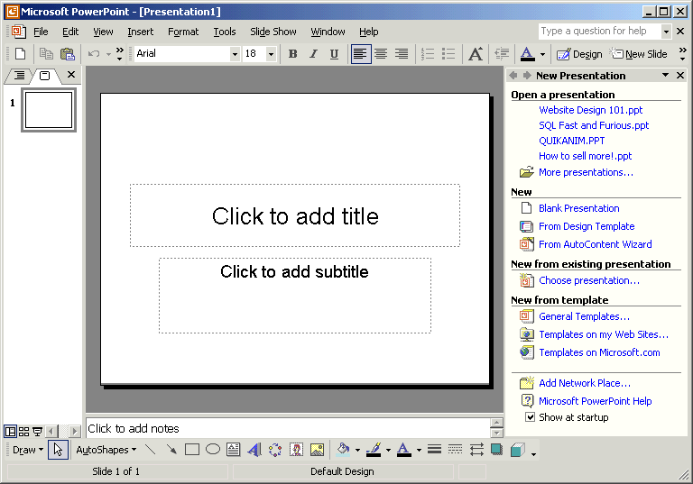The height and width of the screenshot is (484, 693).
Task: Toggle Bold formatting
Action: [292, 54]
